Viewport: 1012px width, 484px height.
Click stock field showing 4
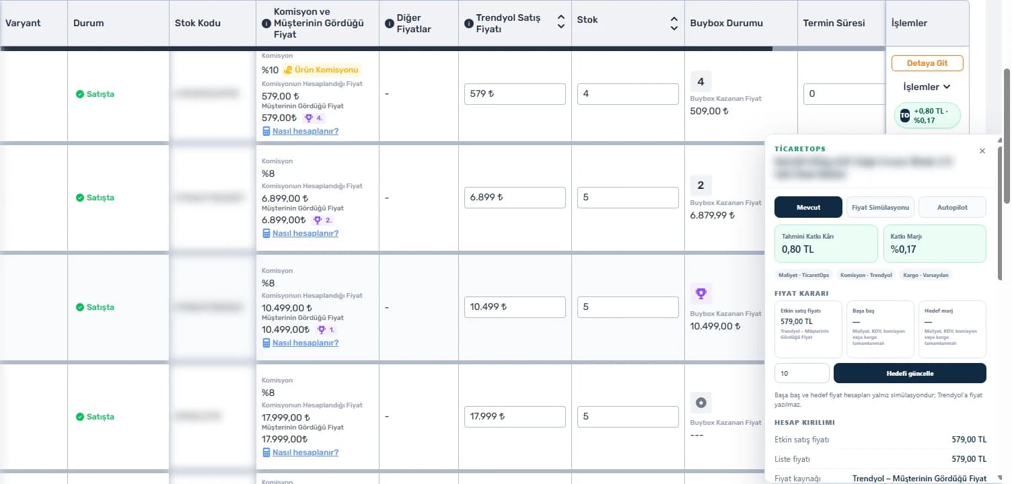coord(628,94)
